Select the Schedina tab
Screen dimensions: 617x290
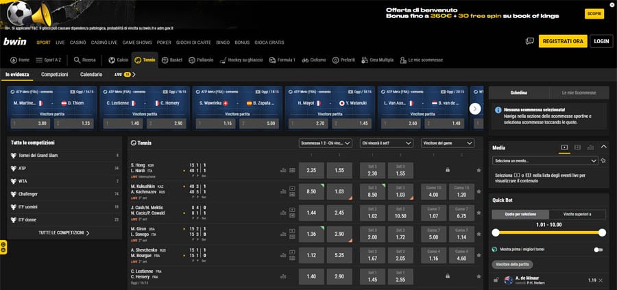point(519,93)
